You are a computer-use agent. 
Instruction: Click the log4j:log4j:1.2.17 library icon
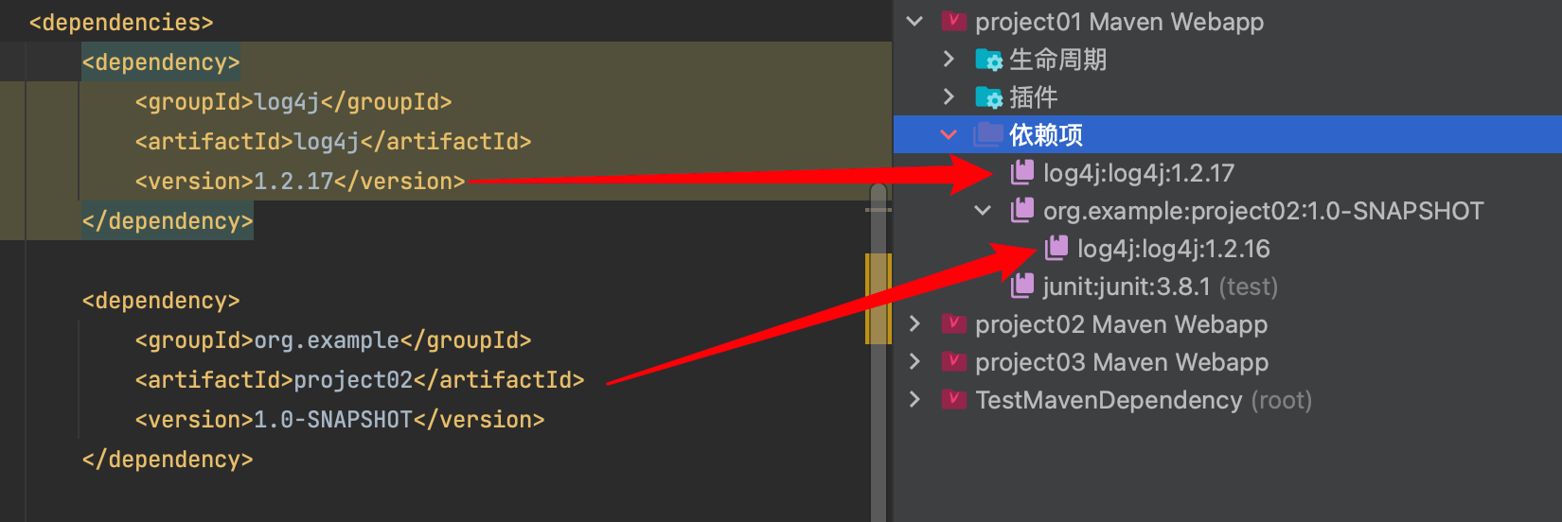[1022, 173]
